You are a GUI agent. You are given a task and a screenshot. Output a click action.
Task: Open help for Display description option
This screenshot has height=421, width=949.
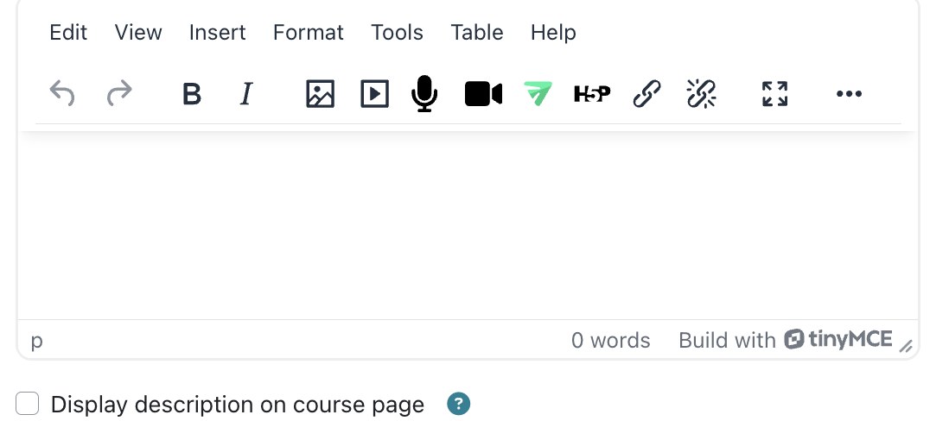459,404
